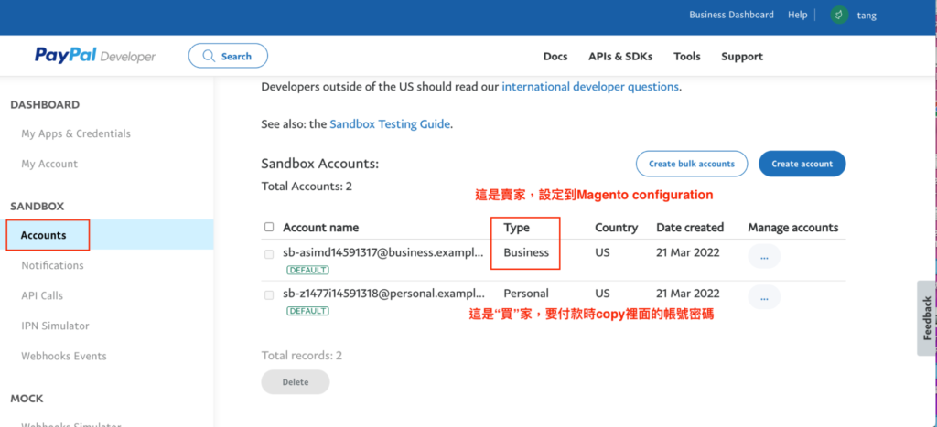The height and width of the screenshot is (427, 937).
Task: Open Sandbox Testing Guide link
Action: click(390, 124)
